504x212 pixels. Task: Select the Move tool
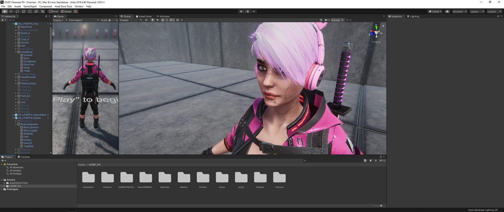click(x=11, y=12)
